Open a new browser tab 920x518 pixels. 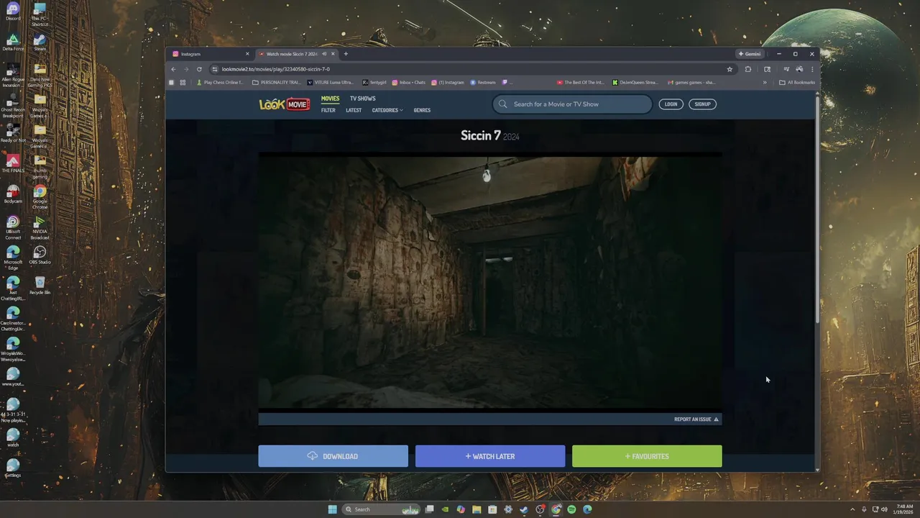pos(346,54)
